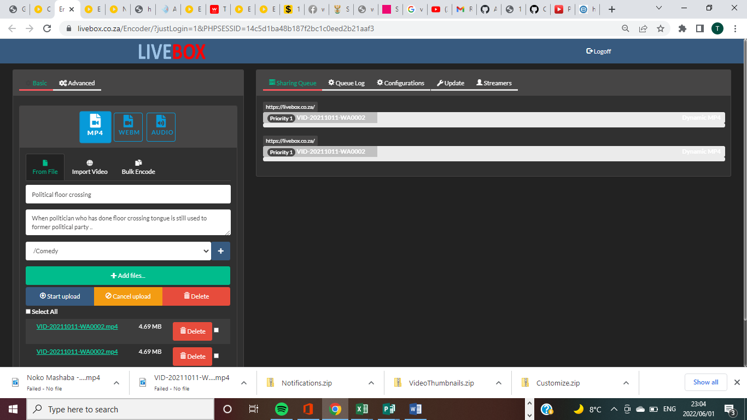Click the Add files button
Screen dimensions: 747x420
(x=128, y=275)
